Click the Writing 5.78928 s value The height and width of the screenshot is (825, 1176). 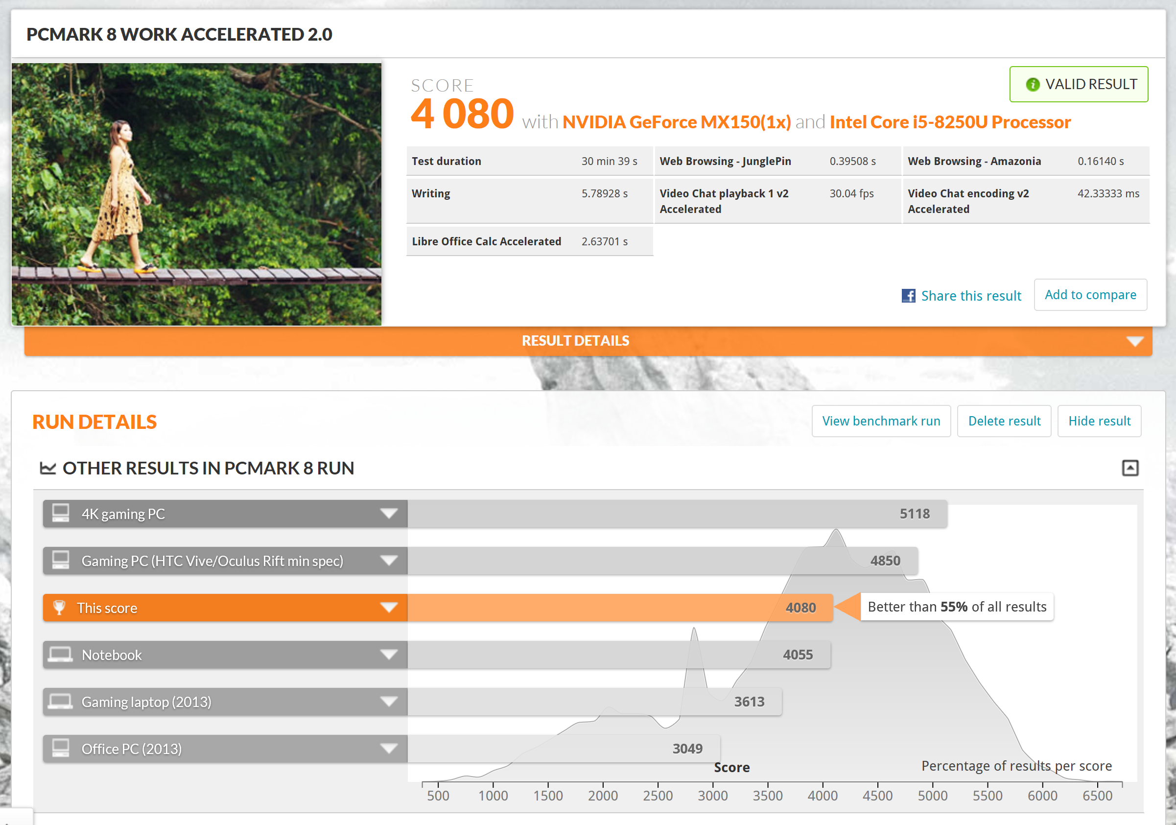click(x=604, y=193)
